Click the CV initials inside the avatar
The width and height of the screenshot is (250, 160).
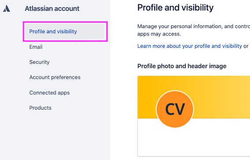click(175, 109)
